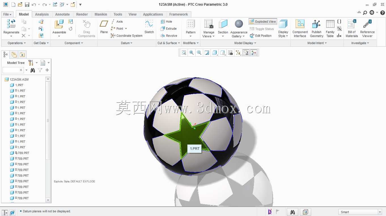
Task: Expand the Investigate group
Action: (x=360, y=43)
